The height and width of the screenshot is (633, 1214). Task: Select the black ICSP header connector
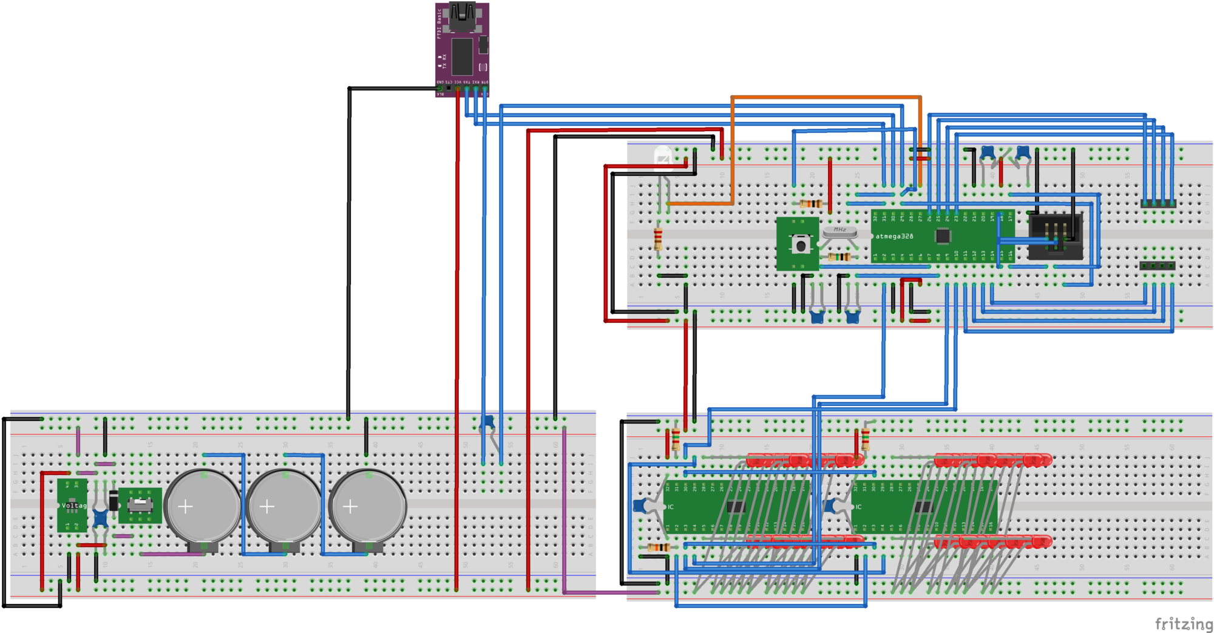1056,235
